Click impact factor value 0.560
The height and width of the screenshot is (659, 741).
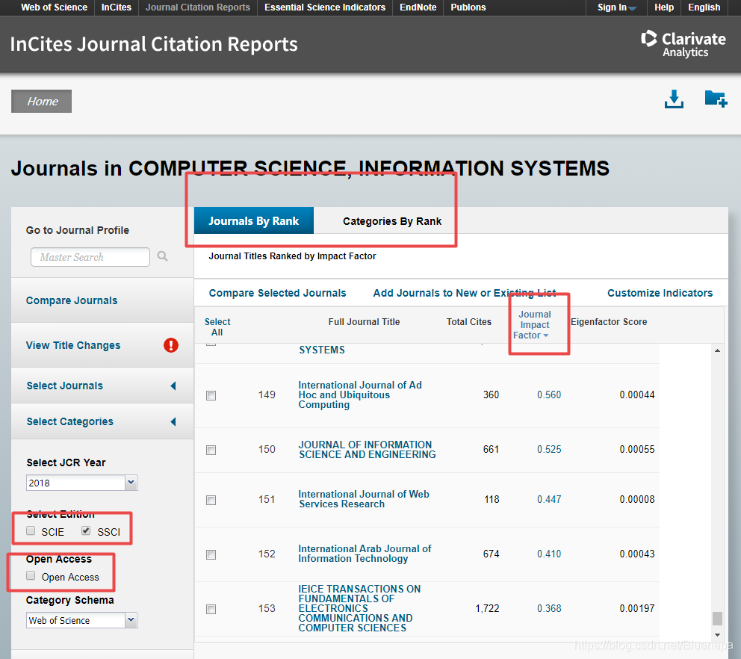pos(549,395)
